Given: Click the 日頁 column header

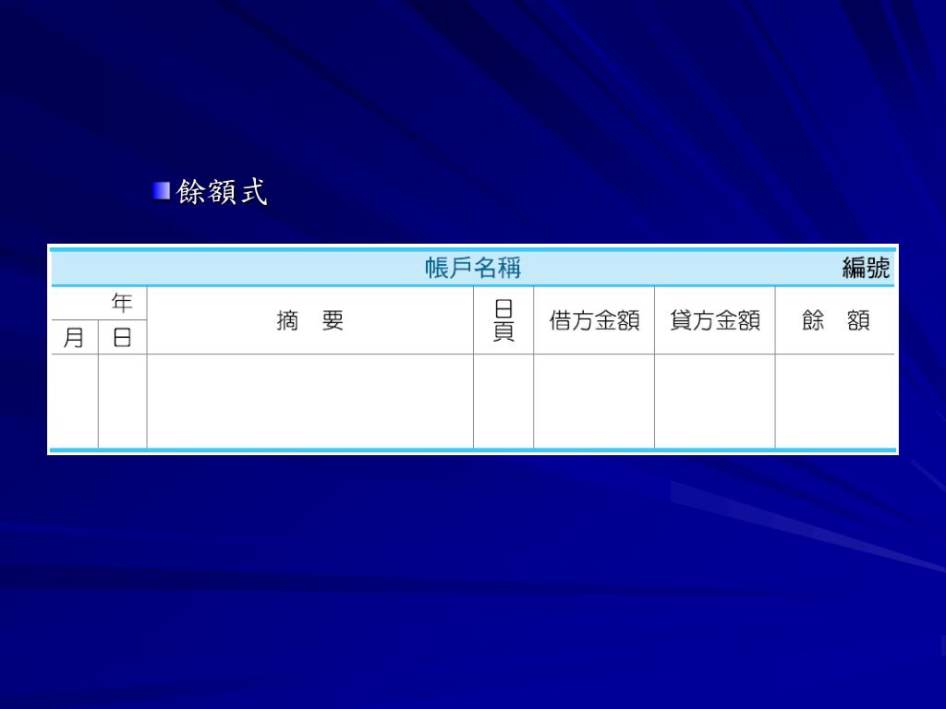Looking at the screenshot, I should [x=503, y=320].
